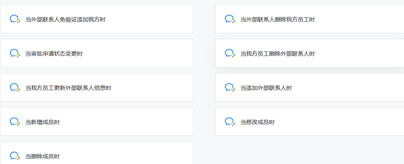The image size is (404, 164).
Task: Click the WeCom icon next to 当新增成员时
Action: click(x=15, y=122)
